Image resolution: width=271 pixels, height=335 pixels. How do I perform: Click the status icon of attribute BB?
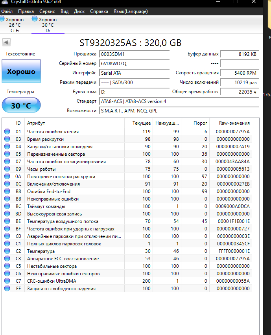click(7, 199)
